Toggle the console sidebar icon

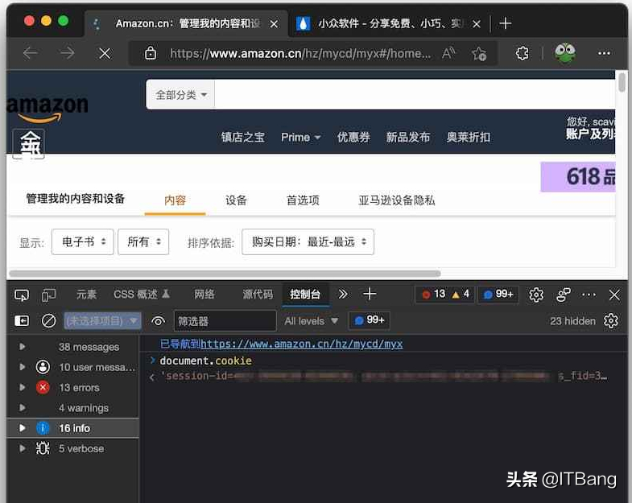coord(22,321)
